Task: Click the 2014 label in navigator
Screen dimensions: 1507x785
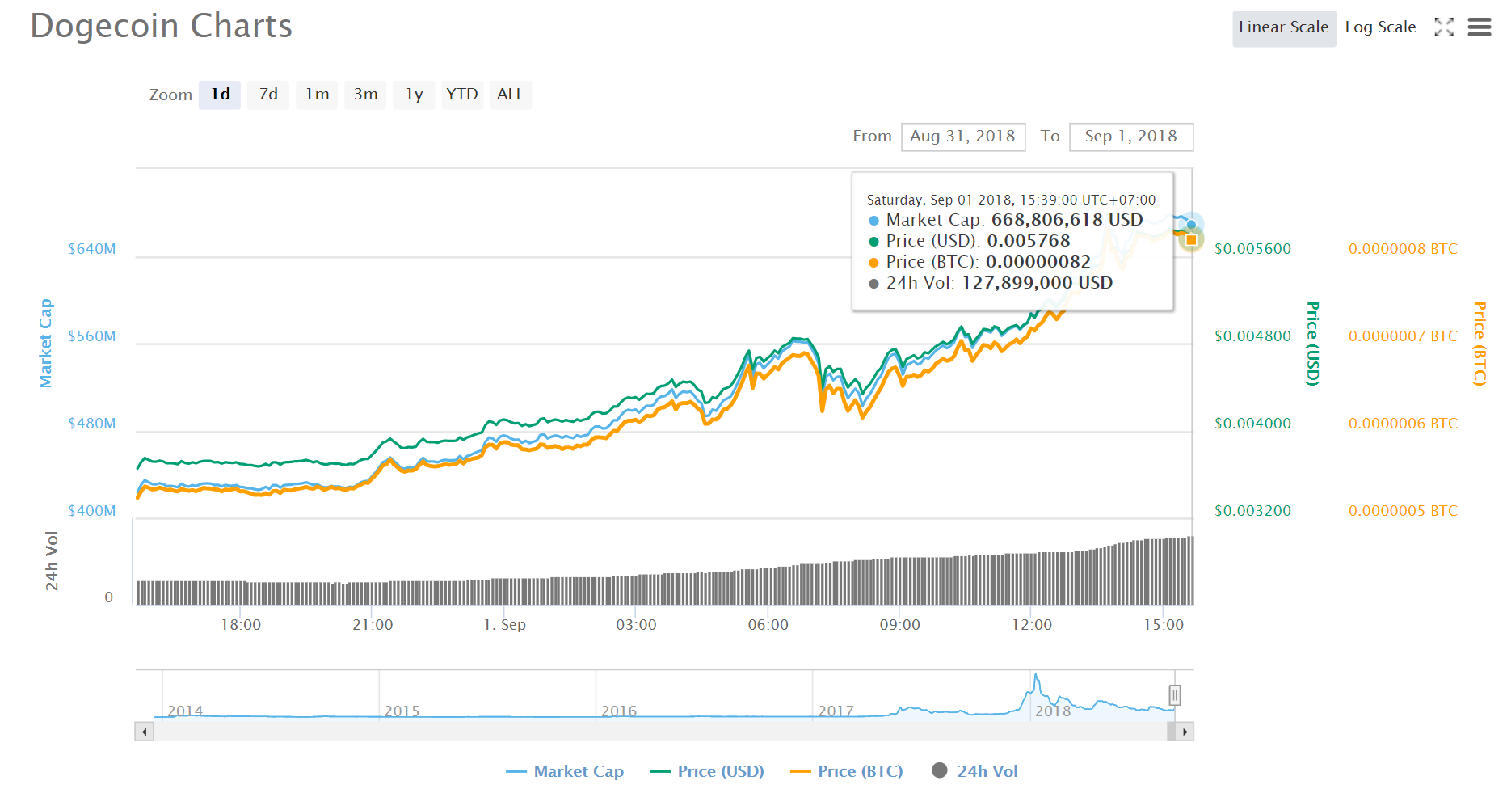Action: click(x=185, y=711)
